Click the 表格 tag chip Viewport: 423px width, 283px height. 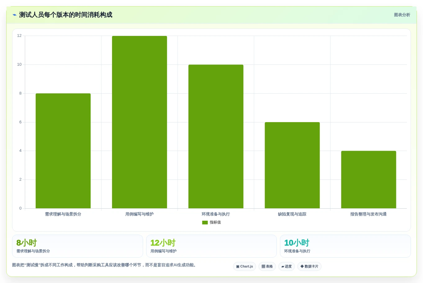267,267
